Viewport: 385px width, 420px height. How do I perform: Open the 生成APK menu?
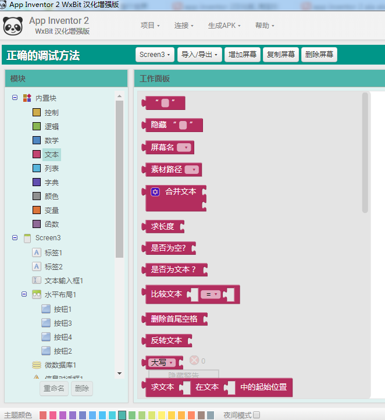224,26
